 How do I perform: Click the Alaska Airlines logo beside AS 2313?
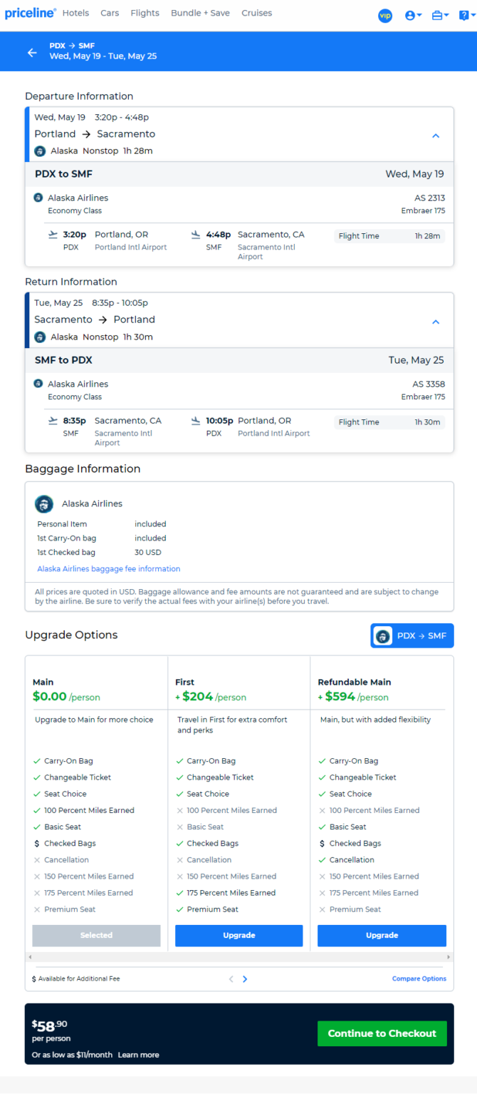pyautogui.click(x=38, y=198)
